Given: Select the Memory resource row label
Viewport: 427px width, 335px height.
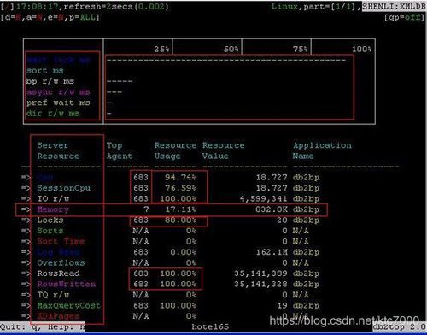Looking at the screenshot, I should 53,209.
